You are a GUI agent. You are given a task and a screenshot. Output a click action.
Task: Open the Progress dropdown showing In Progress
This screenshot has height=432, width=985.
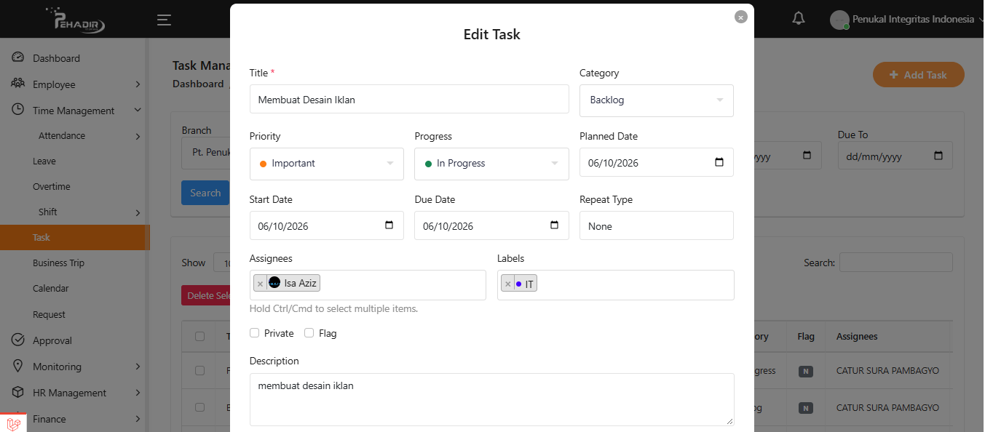[491, 164]
